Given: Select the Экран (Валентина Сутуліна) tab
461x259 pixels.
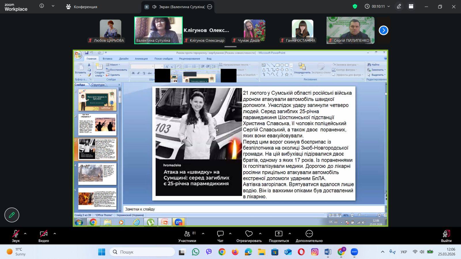Looking at the screenshot, I should tap(179, 7).
